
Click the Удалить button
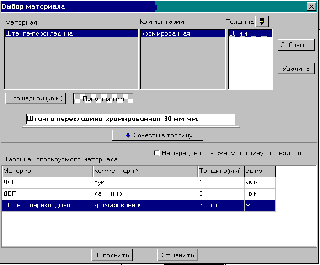(x=296, y=68)
